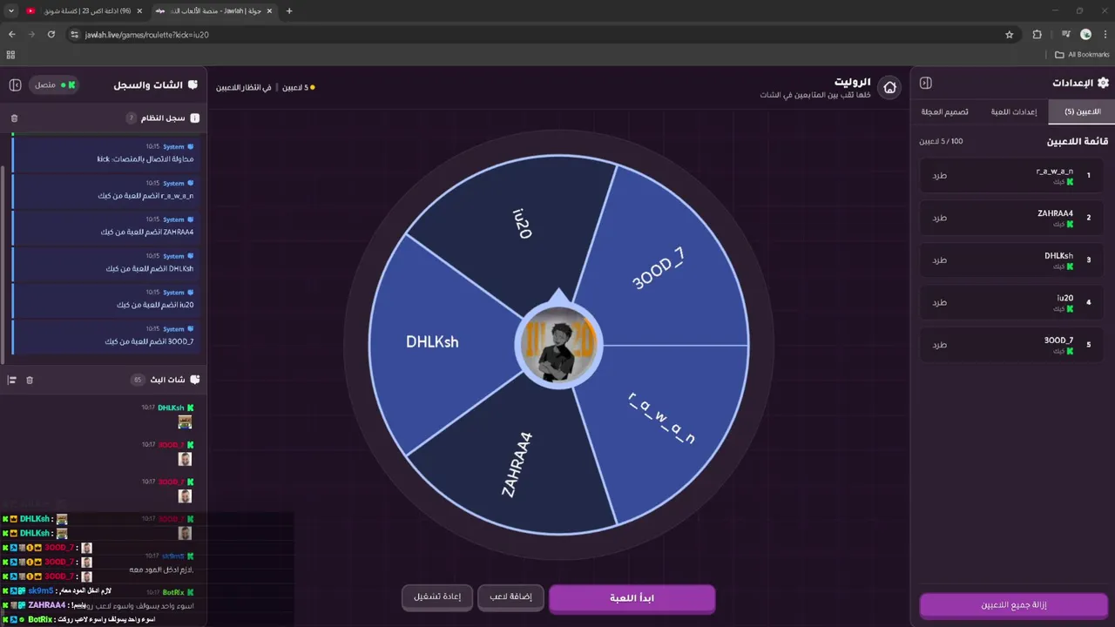The width and height of the screenshot is (1115, 627).
Task: Click the settings gear icon
Action: coord(1103,83)
